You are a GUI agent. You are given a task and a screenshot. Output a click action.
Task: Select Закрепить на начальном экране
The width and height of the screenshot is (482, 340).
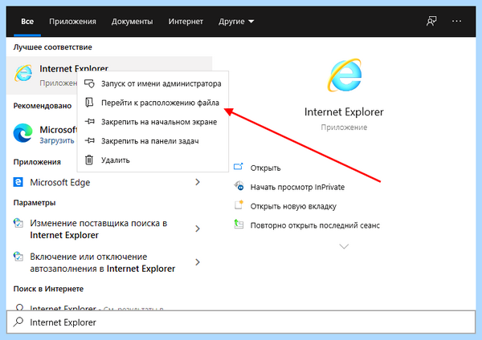point(153,122)
